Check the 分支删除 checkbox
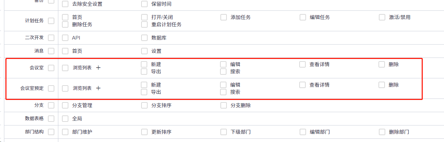444x142 pixels. pyautogui.click(x=224, y=105)
